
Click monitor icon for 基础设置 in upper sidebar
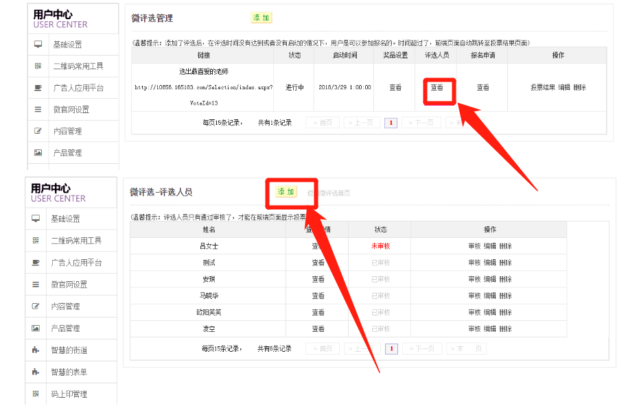[x=38, y=45]
